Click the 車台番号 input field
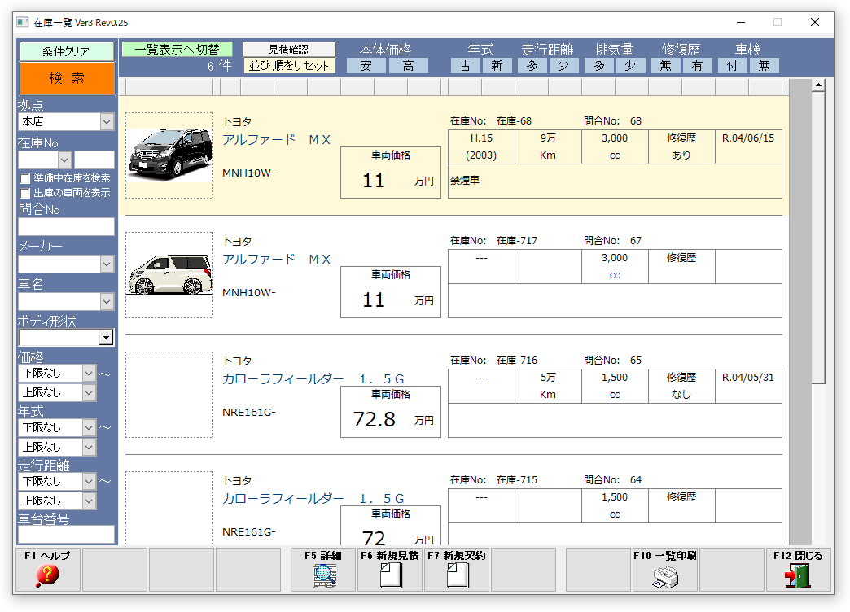This screenshot has width=850, height=612. (x=66, y=534)
